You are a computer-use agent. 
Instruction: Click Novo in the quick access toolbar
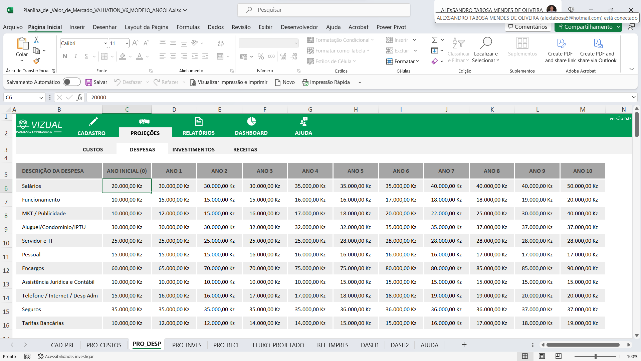pyautogui.click(x=285, y=82)
